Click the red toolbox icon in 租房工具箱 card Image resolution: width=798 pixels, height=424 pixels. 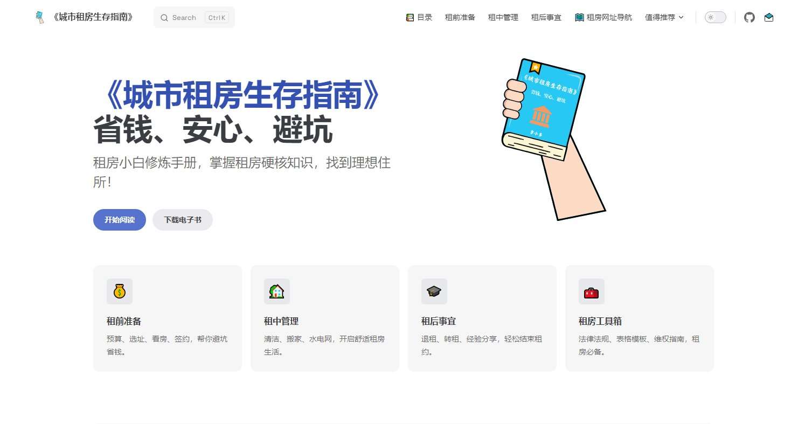tap(592, 292)
